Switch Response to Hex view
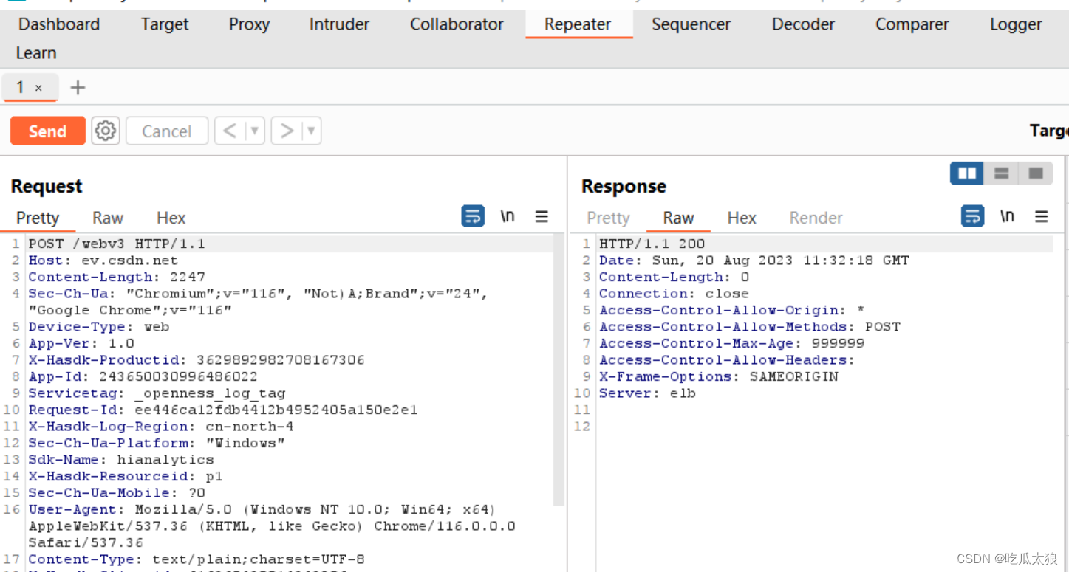1069x572 pixels. [x=742, y=218]
